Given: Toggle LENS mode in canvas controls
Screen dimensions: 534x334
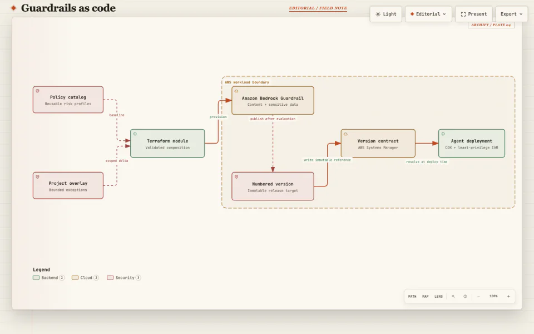Looking at the screenshot, I should 439,297.
